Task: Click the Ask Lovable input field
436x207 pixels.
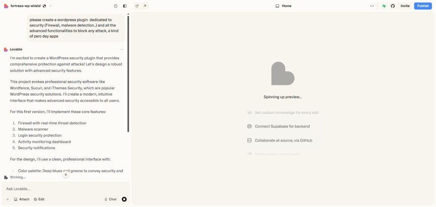Action: (66, 189)
